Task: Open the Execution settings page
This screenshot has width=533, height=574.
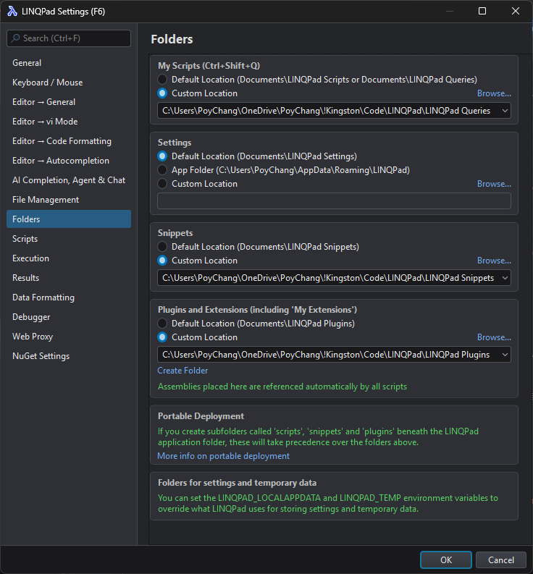Action: [x=69, y=258]
